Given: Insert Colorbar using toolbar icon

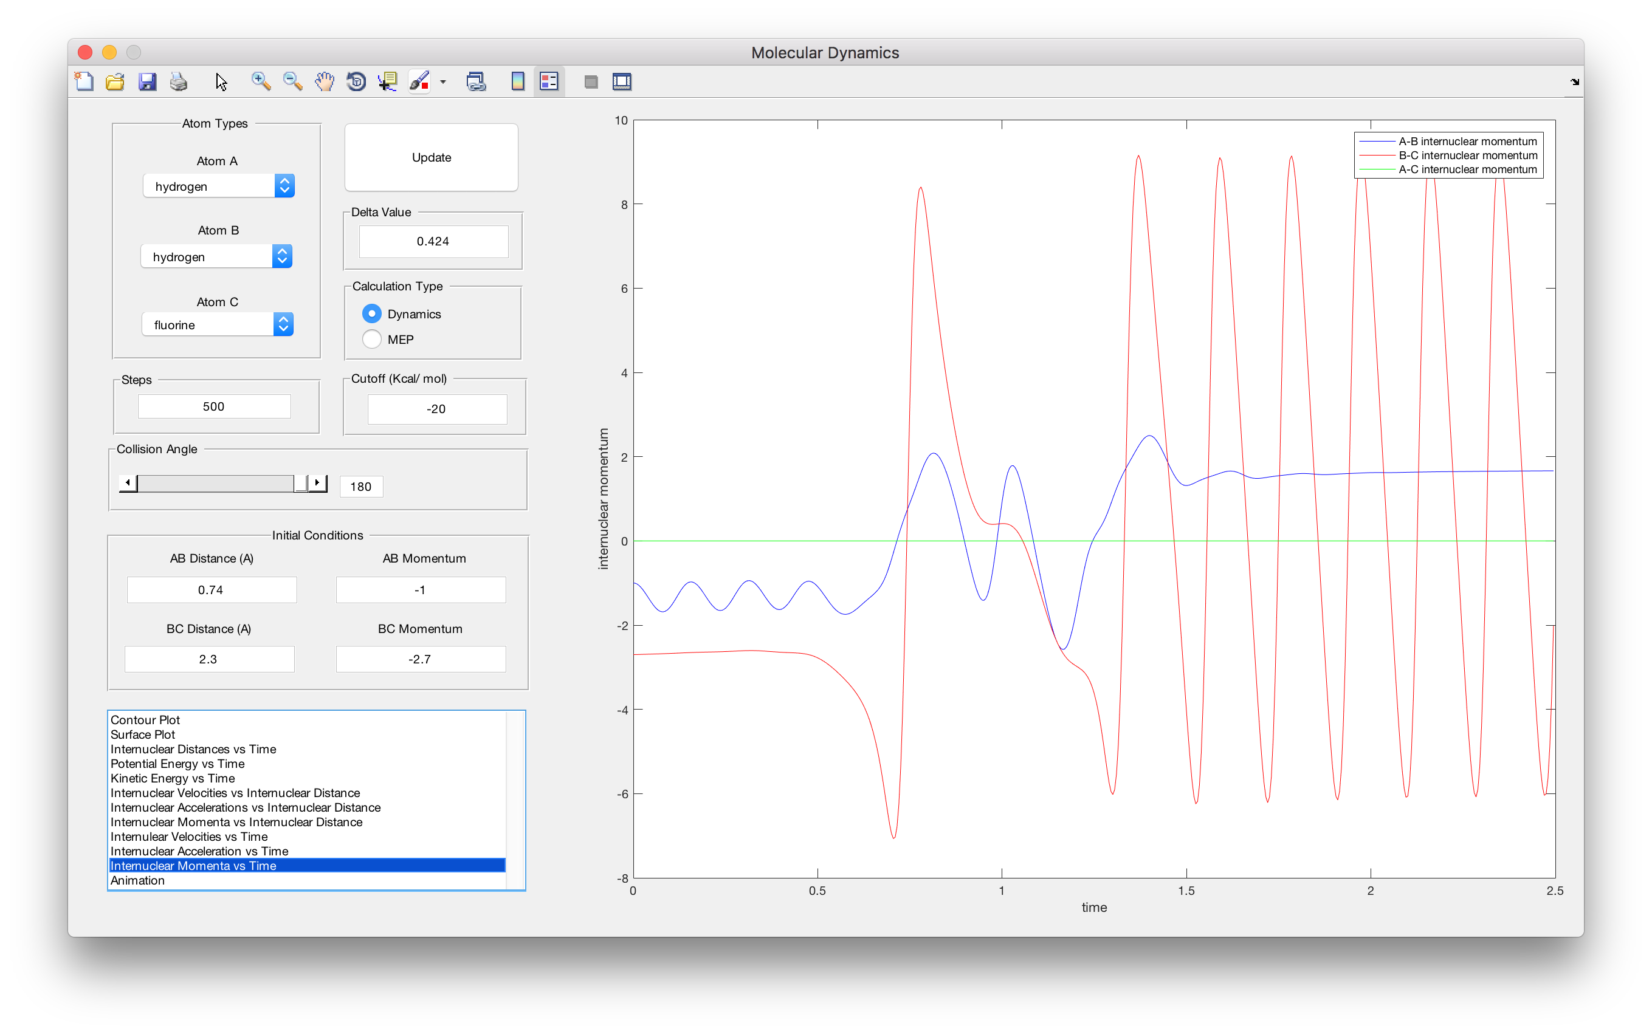Looking at the screenshot, I should [x=518, y=81].
